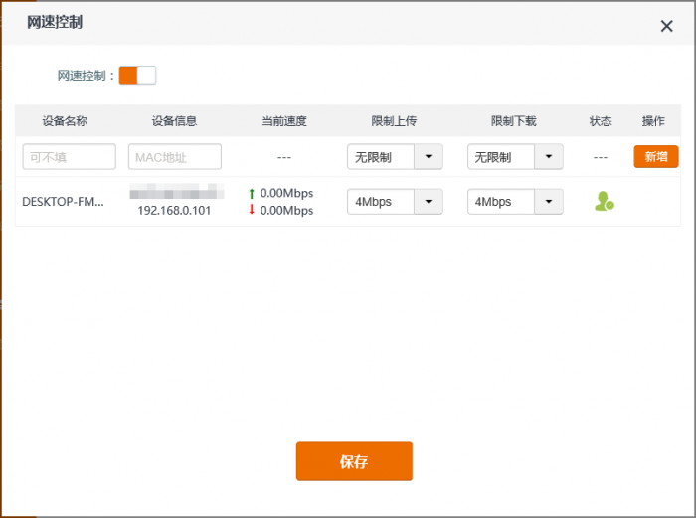The image size is (696, 518).
Task: Click the online status icon for DESKTOP-FM
Action: pos(604,202)
